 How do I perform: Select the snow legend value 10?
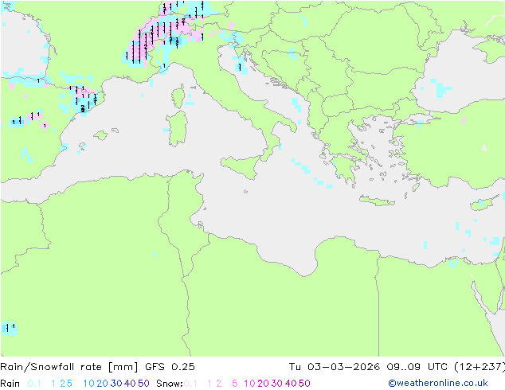249,384
